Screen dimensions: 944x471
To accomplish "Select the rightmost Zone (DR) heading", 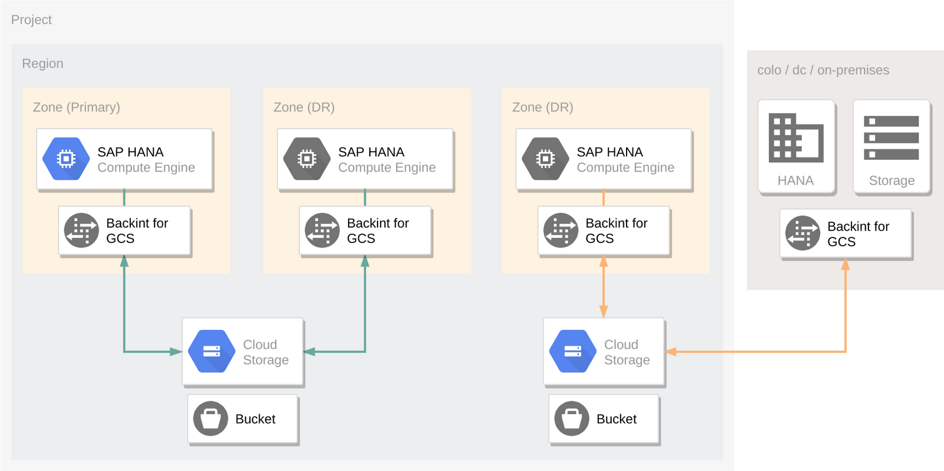I will pyautogui.click(x=543, y=107).
